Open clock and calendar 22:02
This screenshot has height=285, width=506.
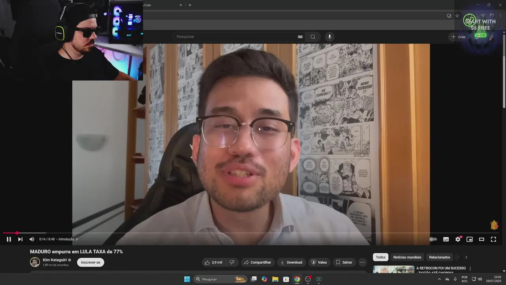[x=493, y=279]
